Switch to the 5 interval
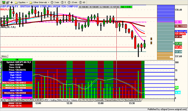This screenshot has height=111, width=188. pyautogui.click(x=63, y=2)
